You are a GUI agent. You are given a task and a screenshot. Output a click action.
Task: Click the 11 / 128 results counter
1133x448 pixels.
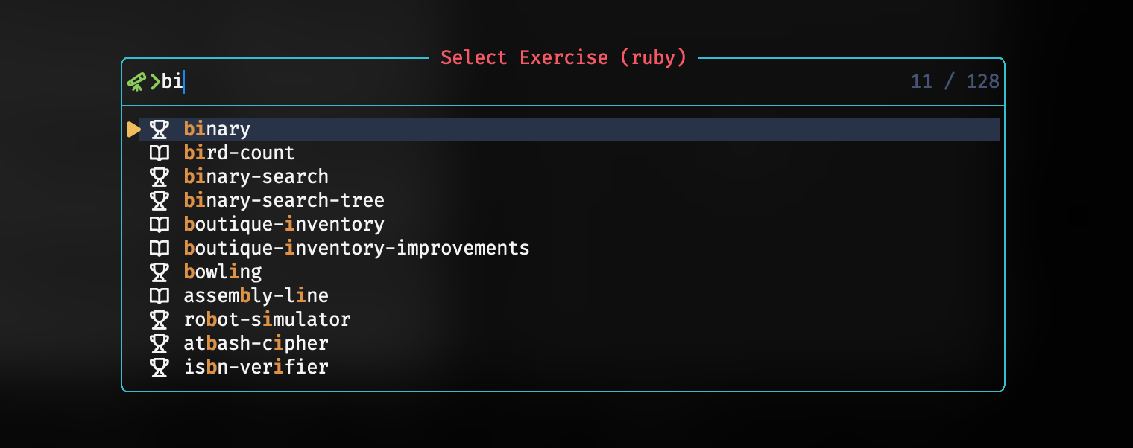click(954, 81)
